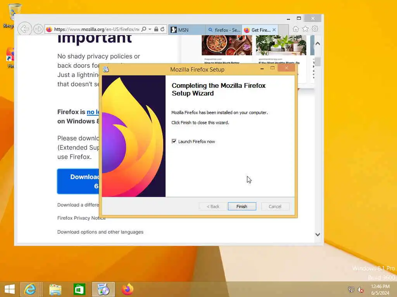Open address bar autocomplete dropdown arrow
This screenshot has height=297, width=397.
point(150,29)
